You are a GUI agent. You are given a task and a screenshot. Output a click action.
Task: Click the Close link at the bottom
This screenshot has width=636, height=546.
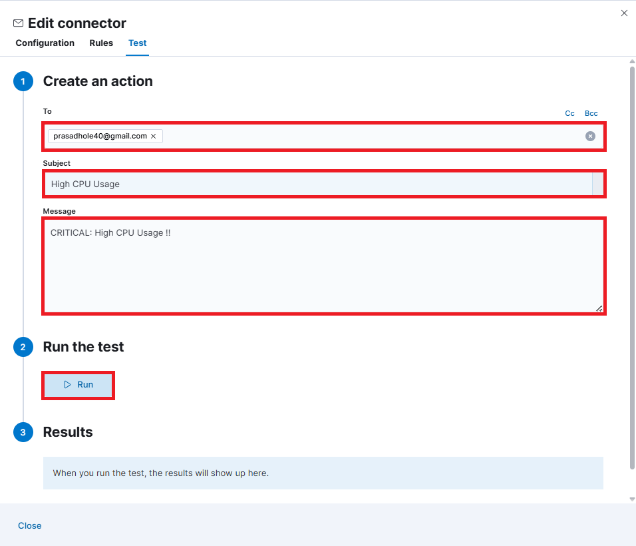point(30,525)
